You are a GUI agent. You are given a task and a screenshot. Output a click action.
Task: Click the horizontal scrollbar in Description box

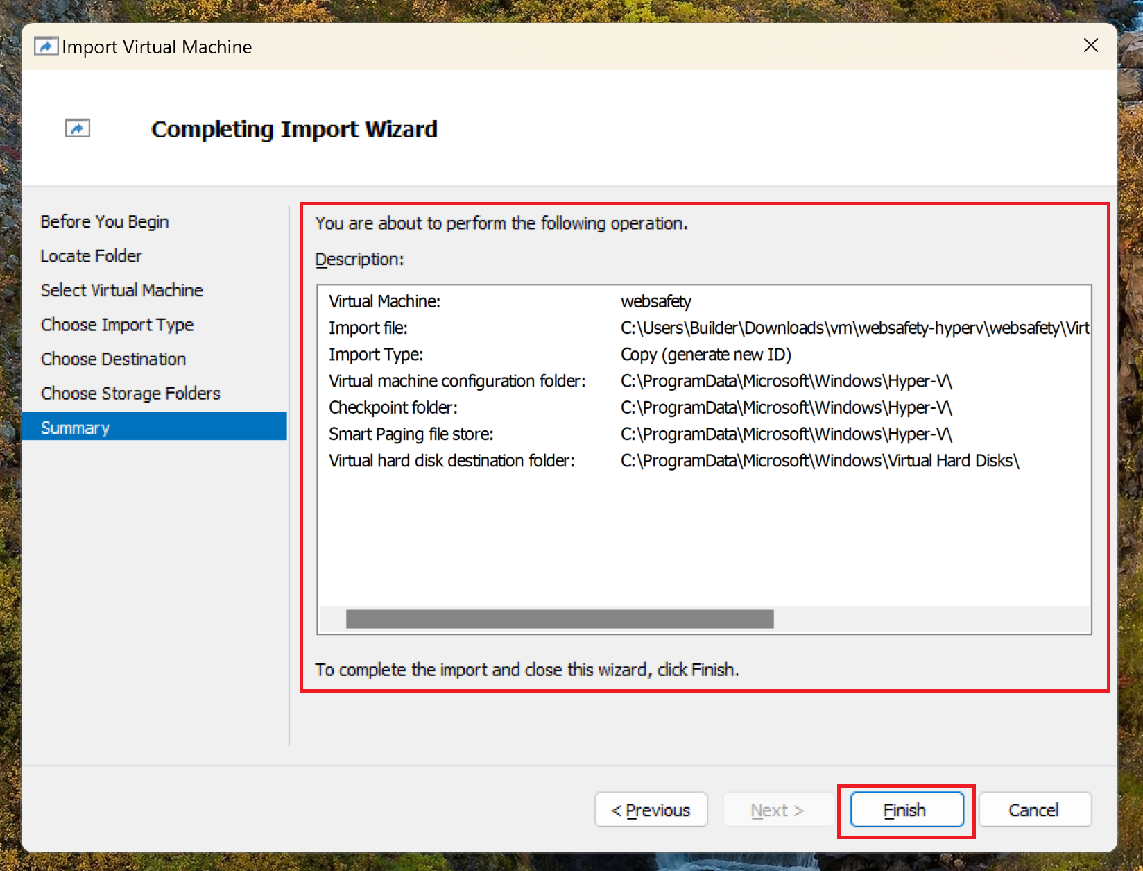(560, 619)
